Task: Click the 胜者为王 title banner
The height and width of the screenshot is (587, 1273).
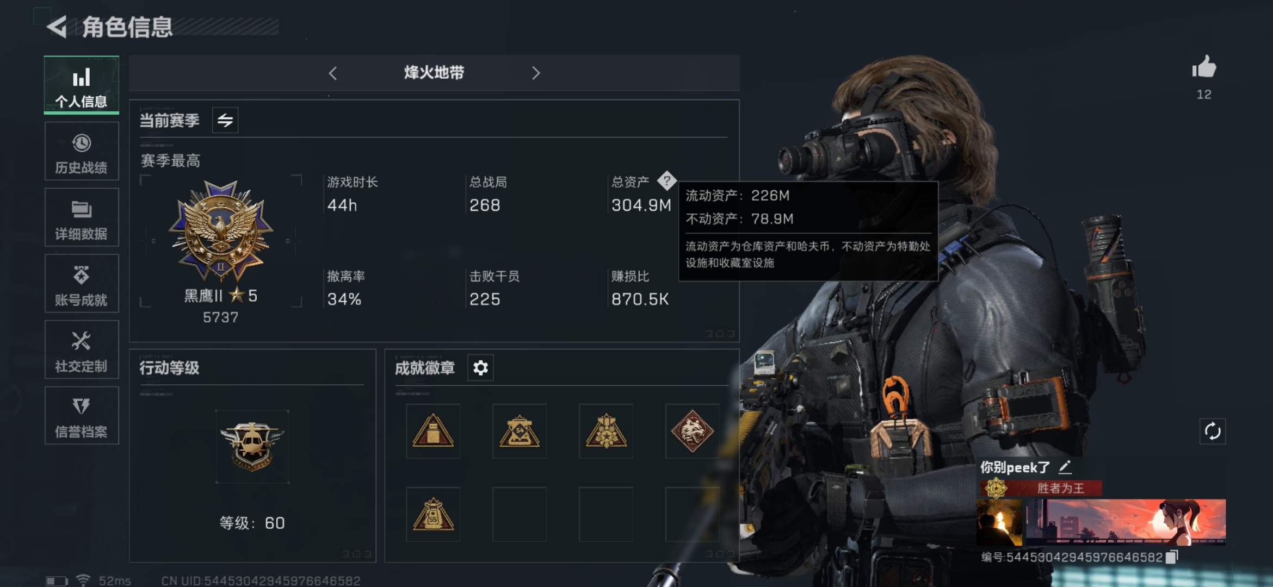Action: click(1041, 488)
